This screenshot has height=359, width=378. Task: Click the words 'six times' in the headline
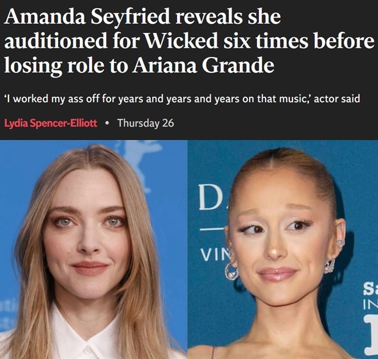(x=266, y=41)
